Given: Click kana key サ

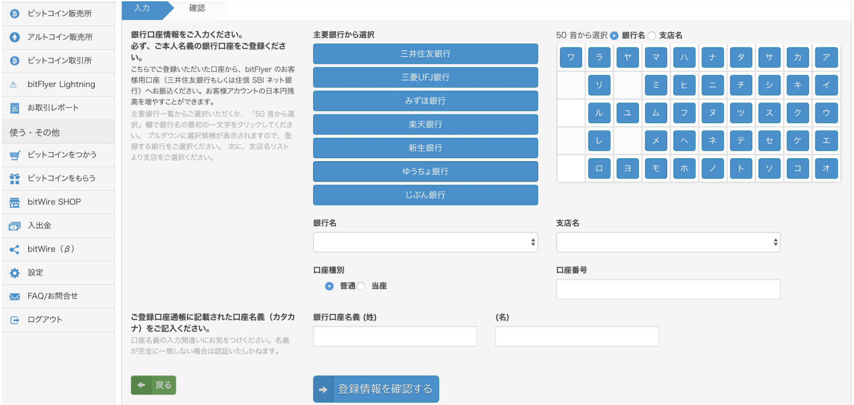Looking at the screenshot, I should click(769, 57).
